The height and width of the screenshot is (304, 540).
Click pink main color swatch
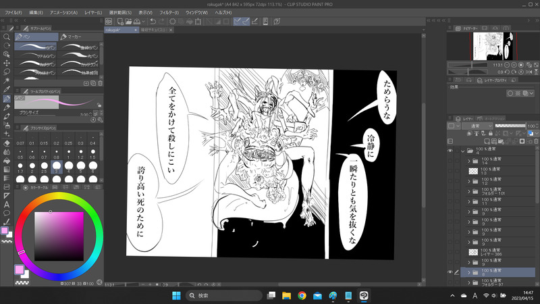click(x=20, y=270)
